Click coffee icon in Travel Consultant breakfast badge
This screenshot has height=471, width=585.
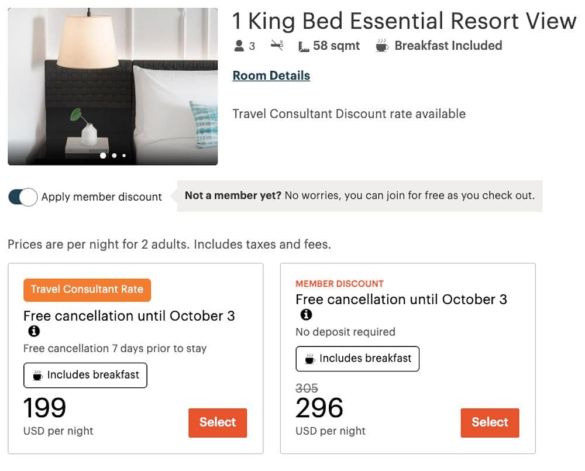pos(37,375)
